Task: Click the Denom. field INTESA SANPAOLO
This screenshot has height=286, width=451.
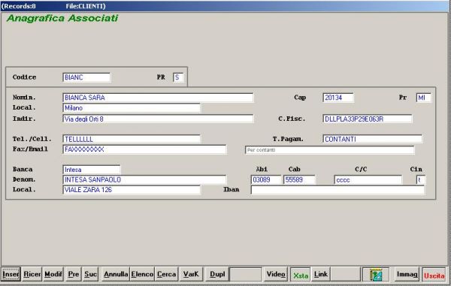Action: click(144, 179)
